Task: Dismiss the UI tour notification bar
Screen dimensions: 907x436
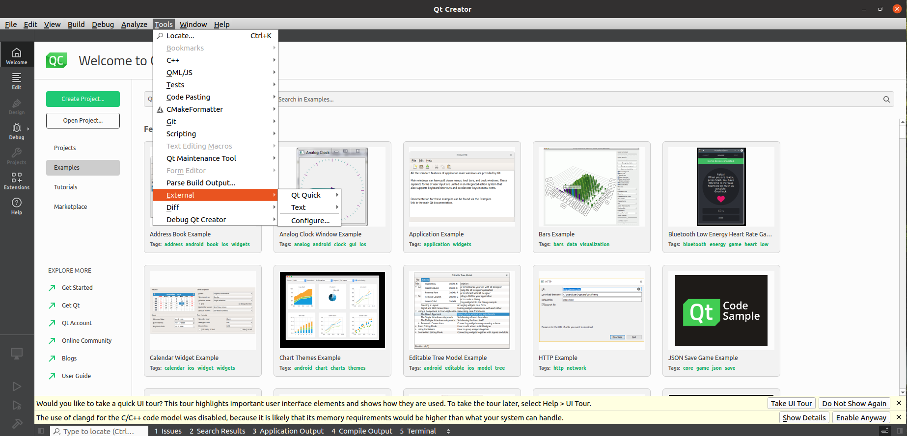Action: 899,403
